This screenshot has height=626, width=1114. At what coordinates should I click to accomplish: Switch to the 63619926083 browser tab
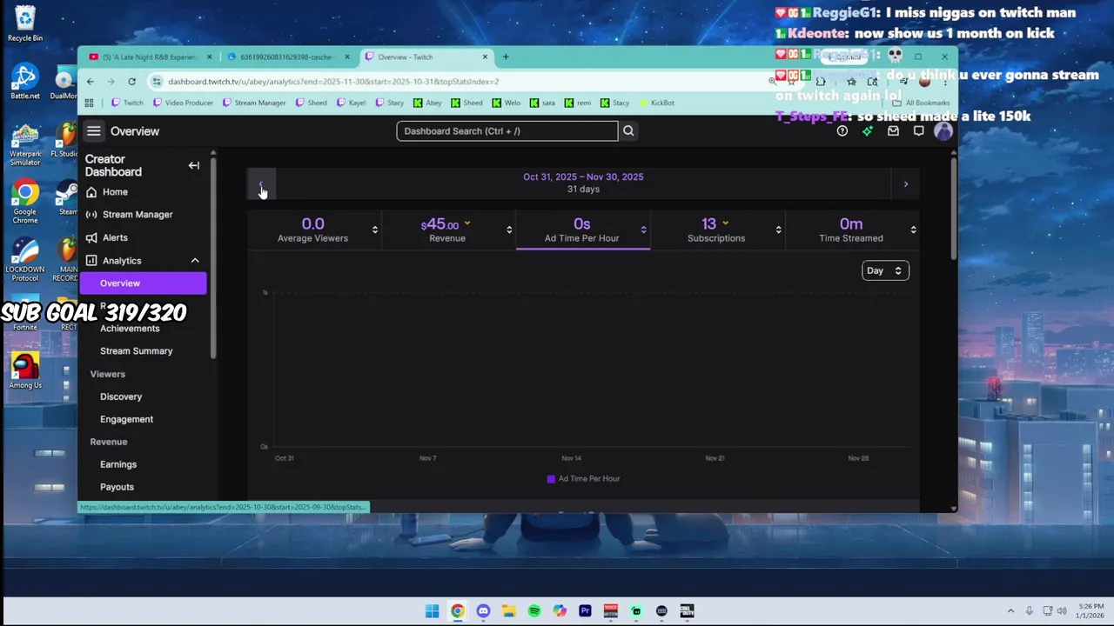tap(287, 57)
